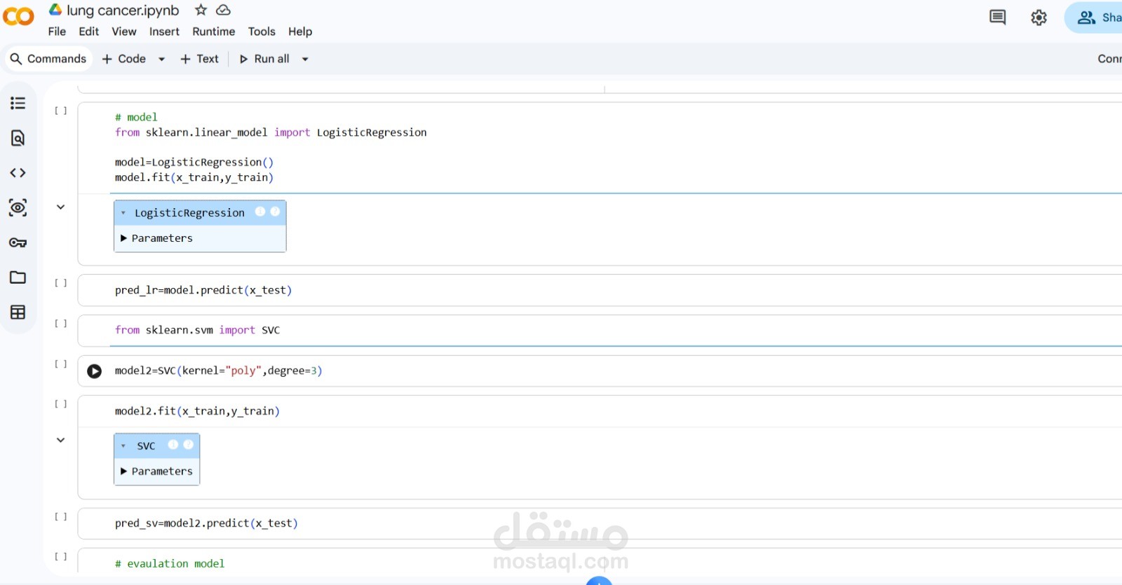Screen dimensions: 1122x585
Task: Click the info icon on SVC box
Action: click(173, 445)
